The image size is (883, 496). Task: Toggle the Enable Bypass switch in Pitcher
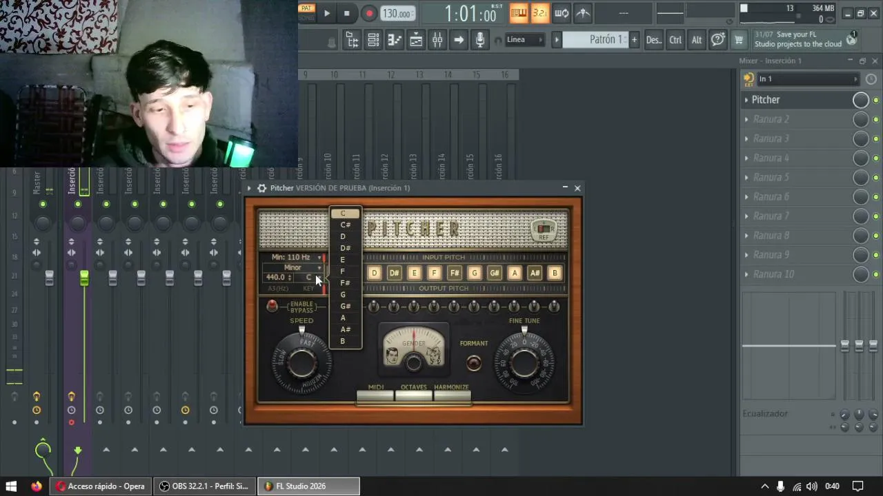[272, 305]
